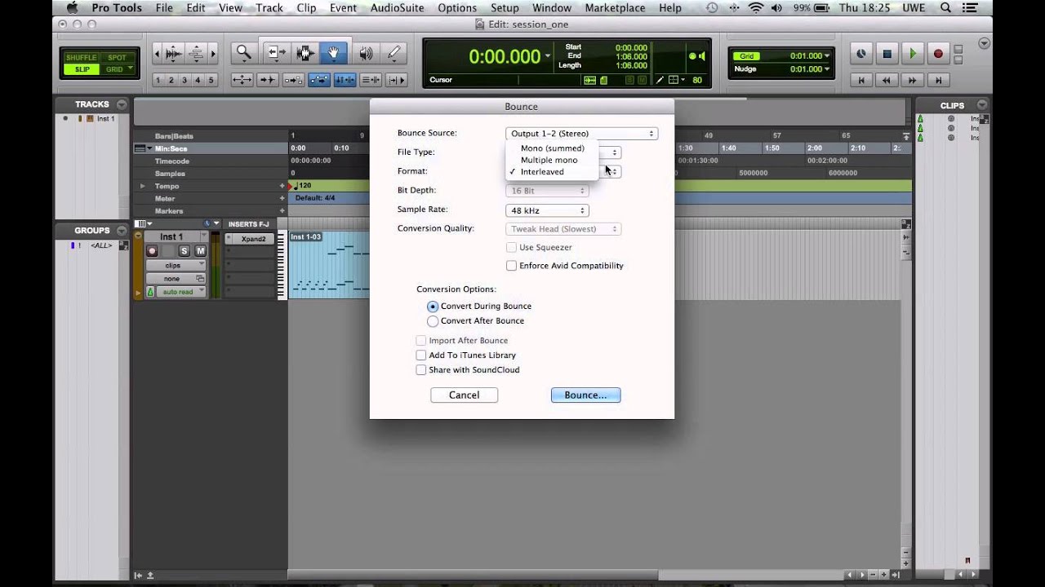Screen dimensions: 1045x587
Task: Select zoom preset 3
Action: [x=185, y=80]
